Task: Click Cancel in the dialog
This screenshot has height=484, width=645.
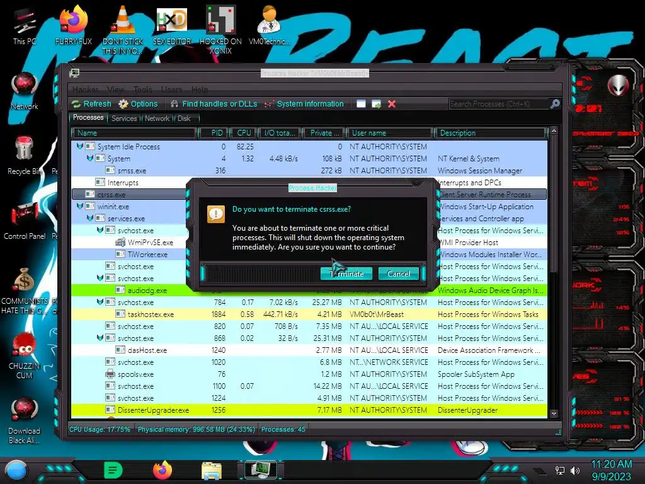Action: pos(398,274)
